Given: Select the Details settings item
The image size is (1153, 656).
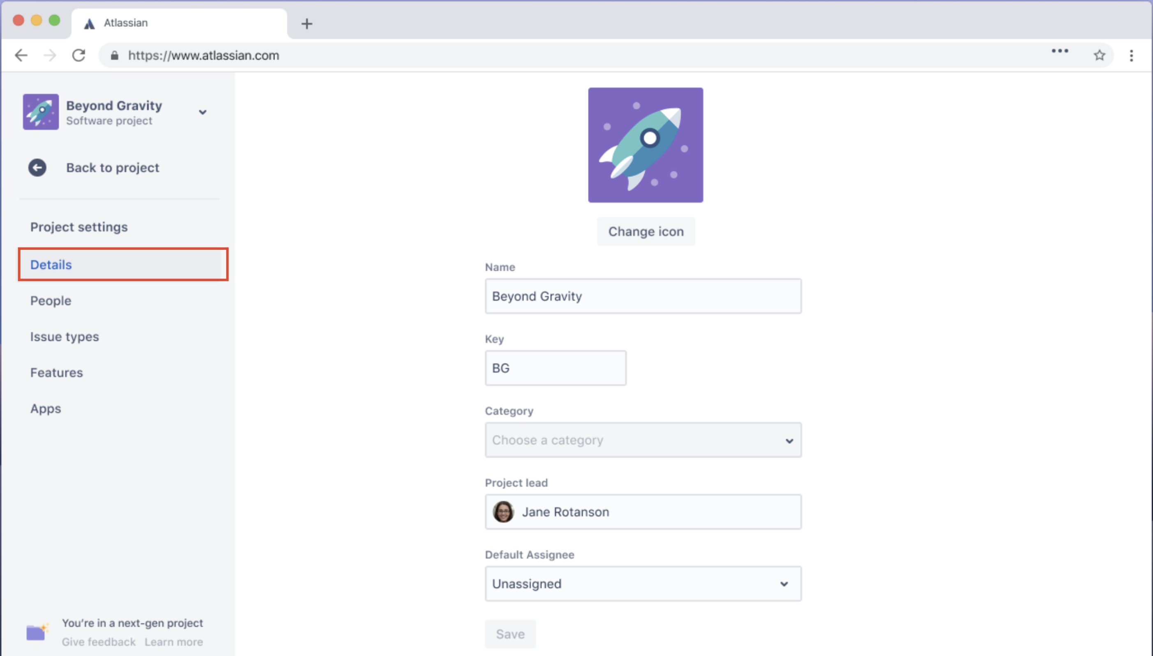Looking at the screenshot, I should pyautogui.click(x=123, y=264).
